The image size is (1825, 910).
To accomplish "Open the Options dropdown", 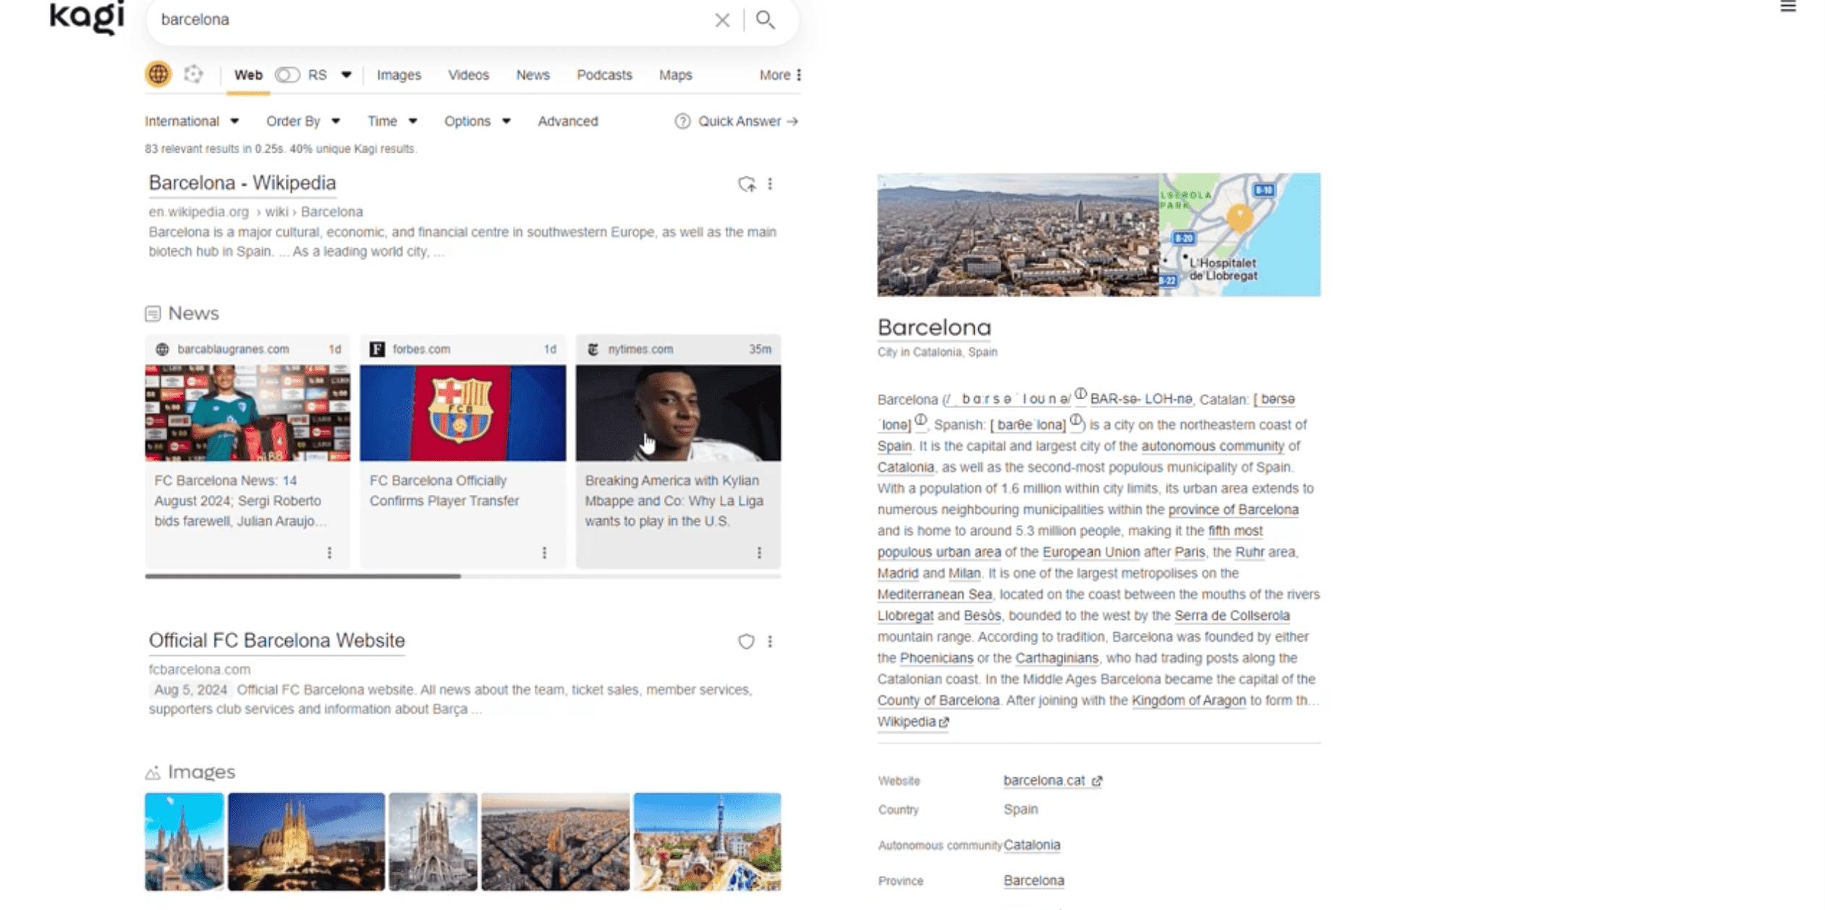I will pos(478,121).
